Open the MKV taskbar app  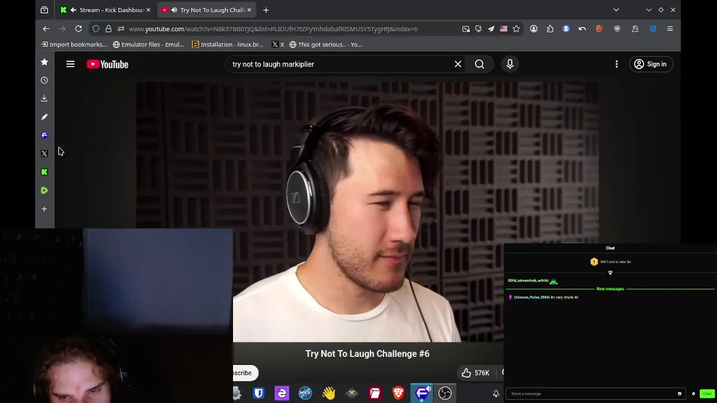(305, 393)
